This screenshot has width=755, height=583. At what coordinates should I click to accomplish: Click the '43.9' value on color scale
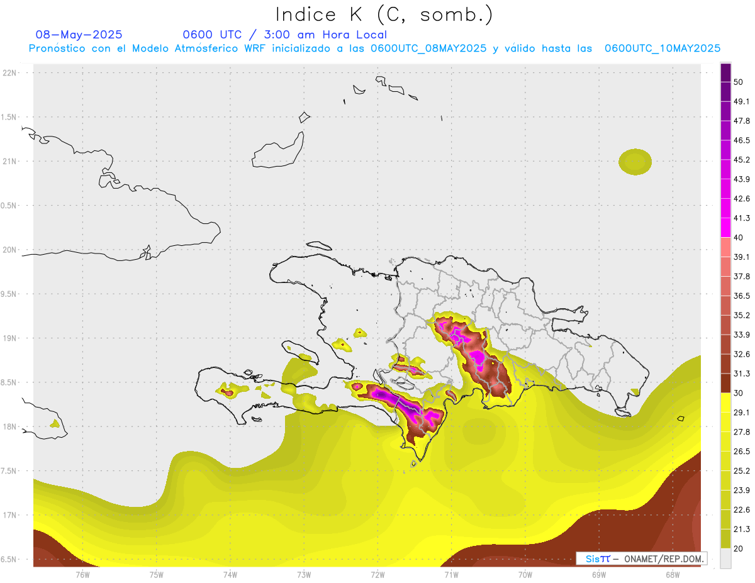point(742,179)
